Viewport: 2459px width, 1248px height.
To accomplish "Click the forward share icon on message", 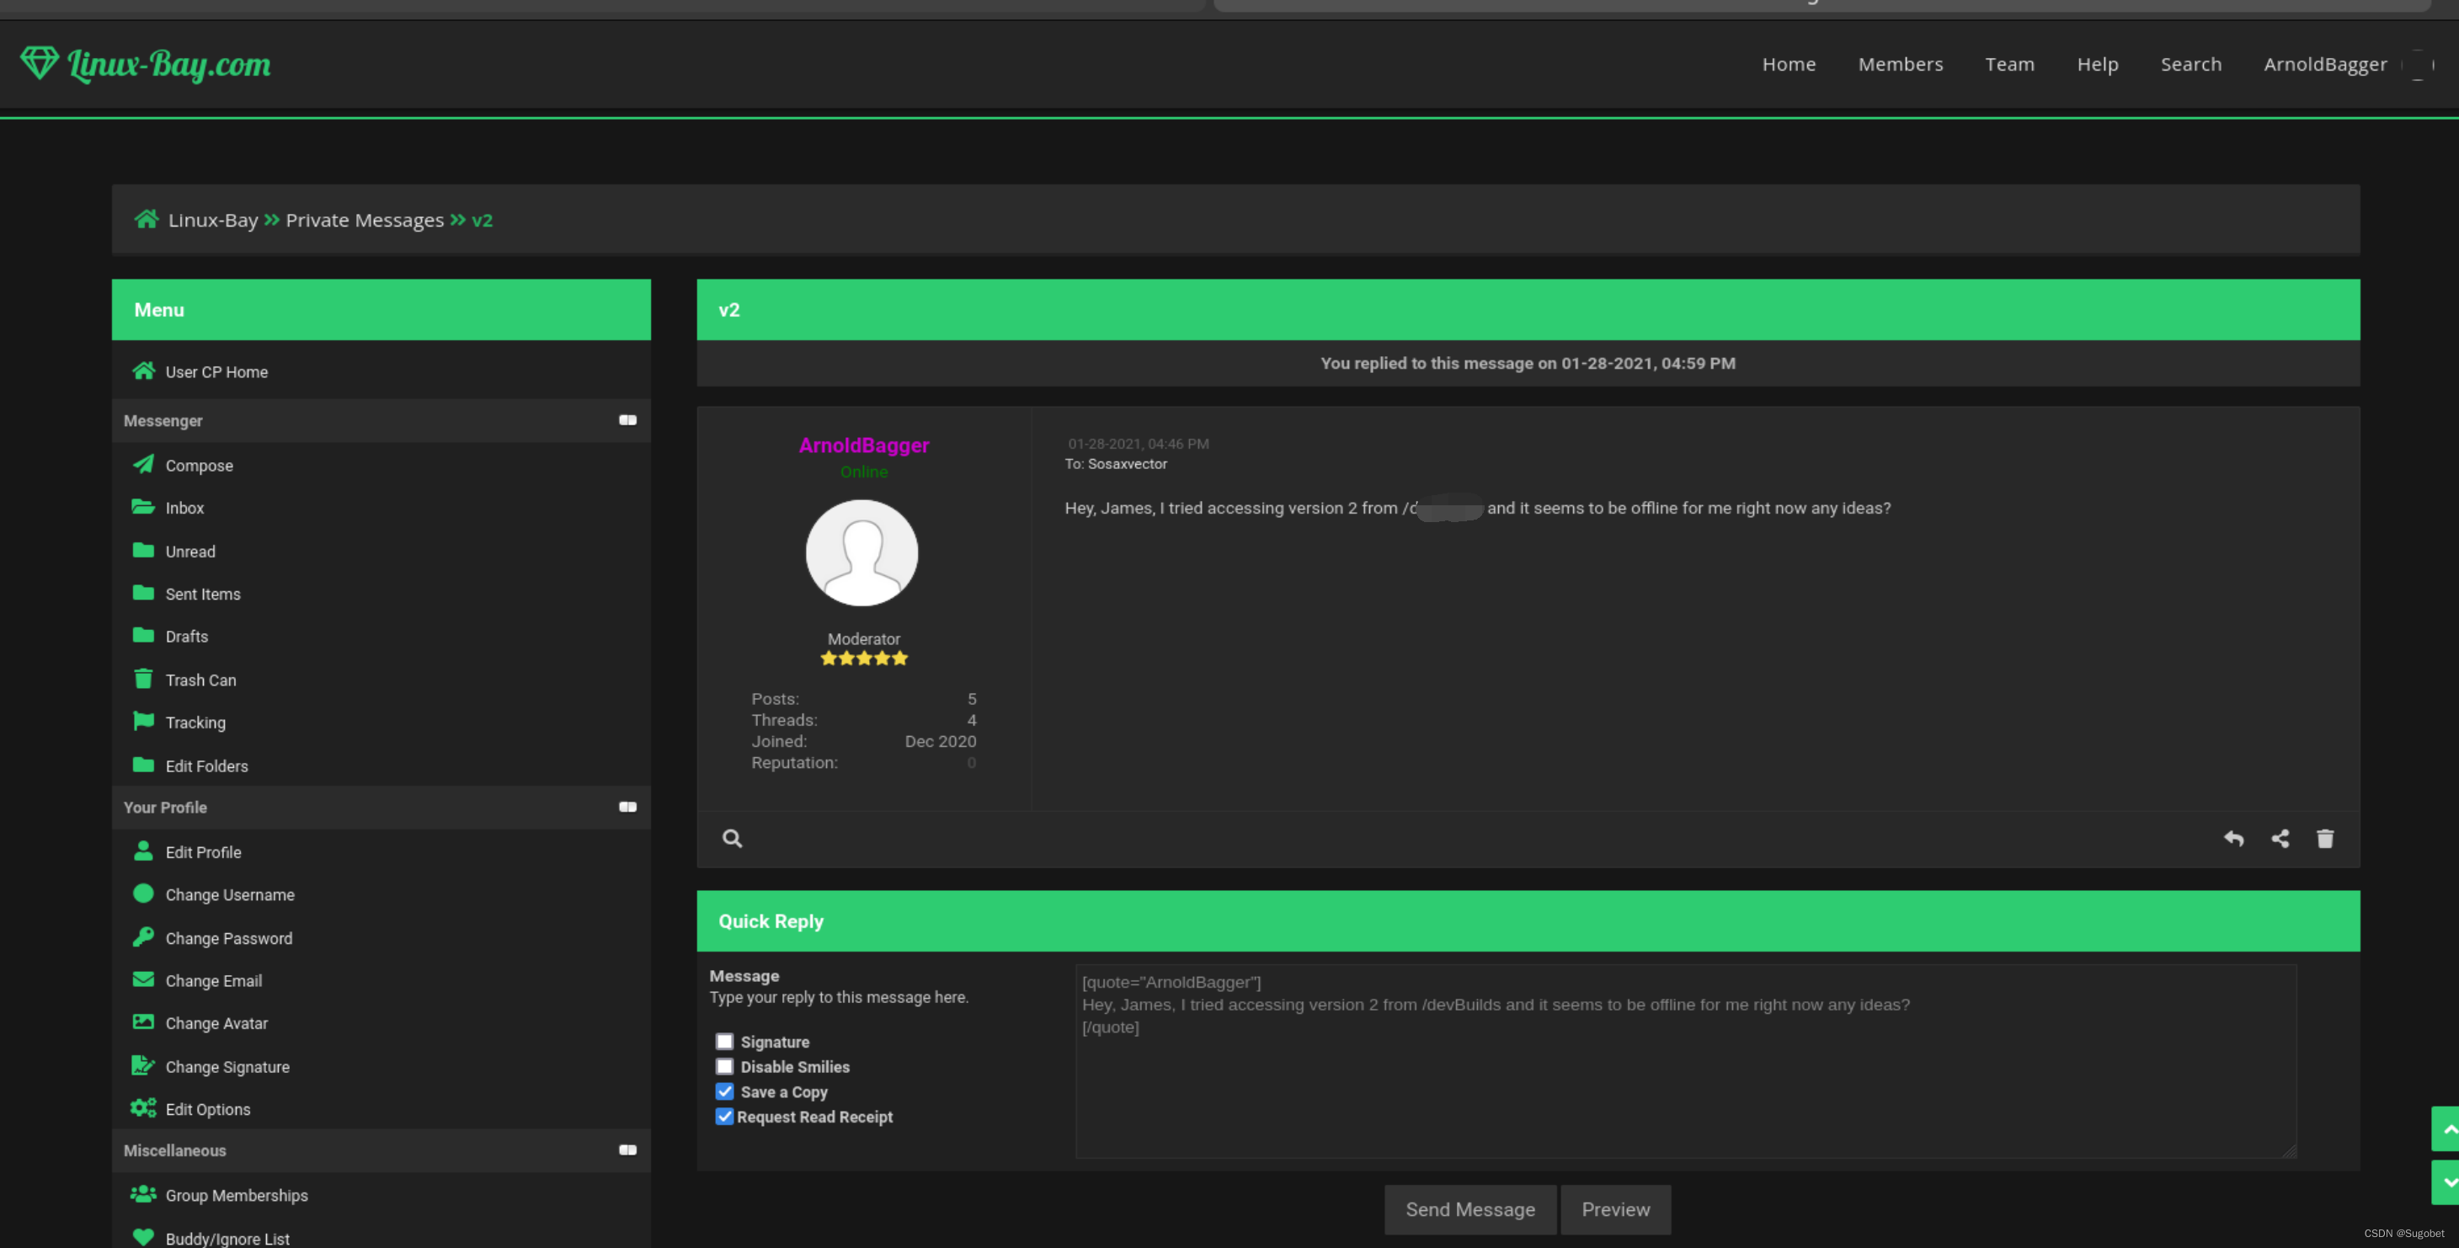I will point(2280,839).
